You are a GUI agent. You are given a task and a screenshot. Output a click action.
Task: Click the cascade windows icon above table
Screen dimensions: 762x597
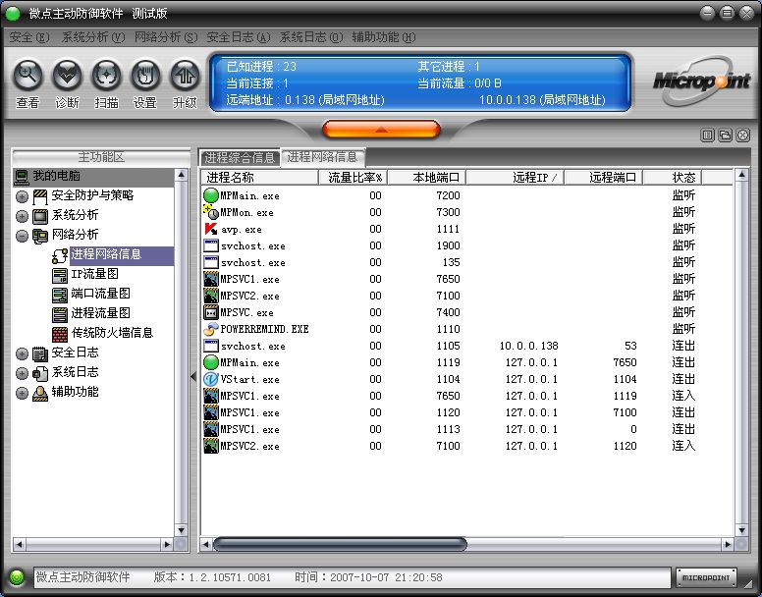725,136
